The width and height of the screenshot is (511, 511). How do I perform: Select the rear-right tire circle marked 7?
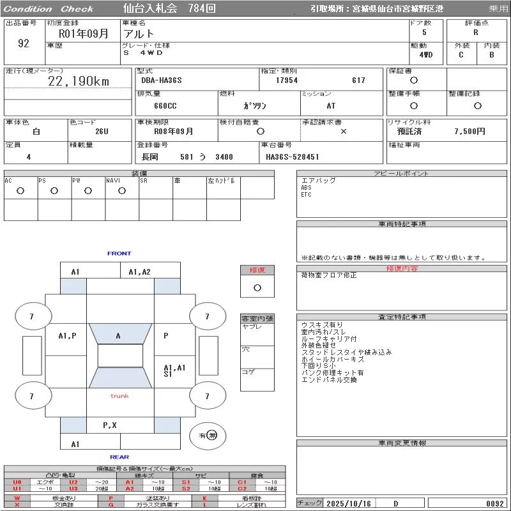point(207,396)
